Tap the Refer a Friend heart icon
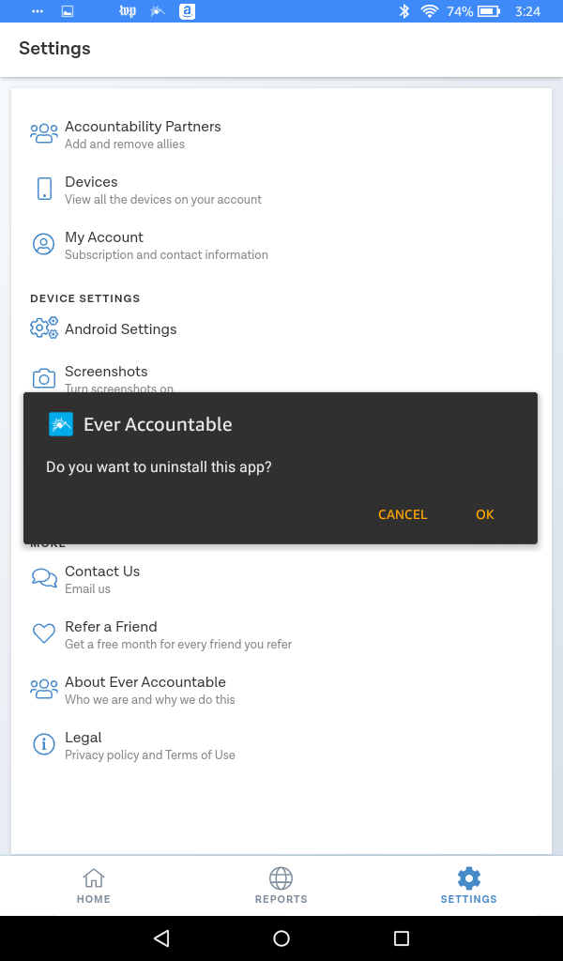The image size is (563, 961). (44, 633)
